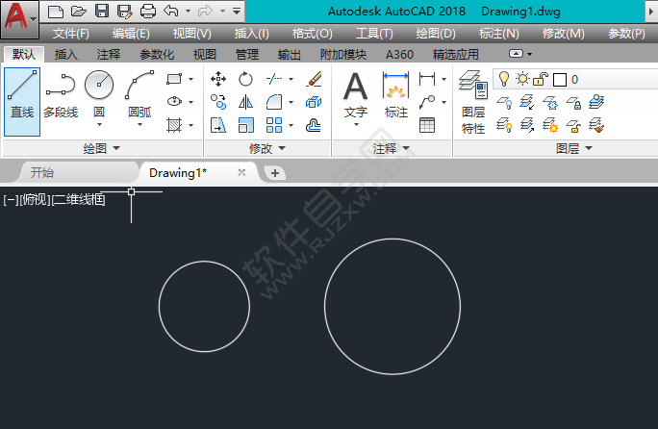The width and height of the screenshot is (658, 429).
Task: Select the Offset tool icon
Action: pyautogui.click(x=314, y=125)
